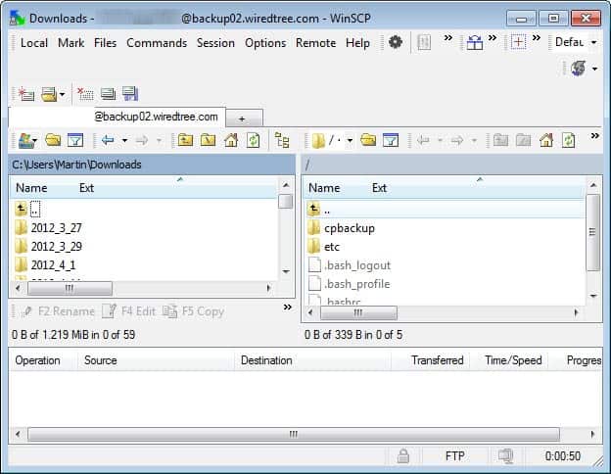Click the local panel filter icon
611x474 pixels.
click(x=75, y=140)
